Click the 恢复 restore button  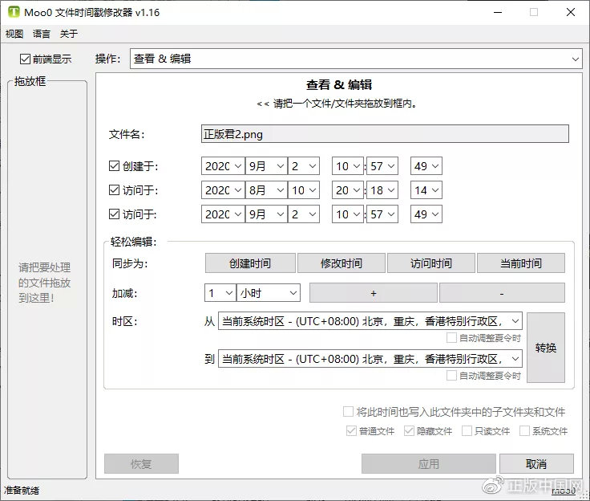click(x=141, y=464)
